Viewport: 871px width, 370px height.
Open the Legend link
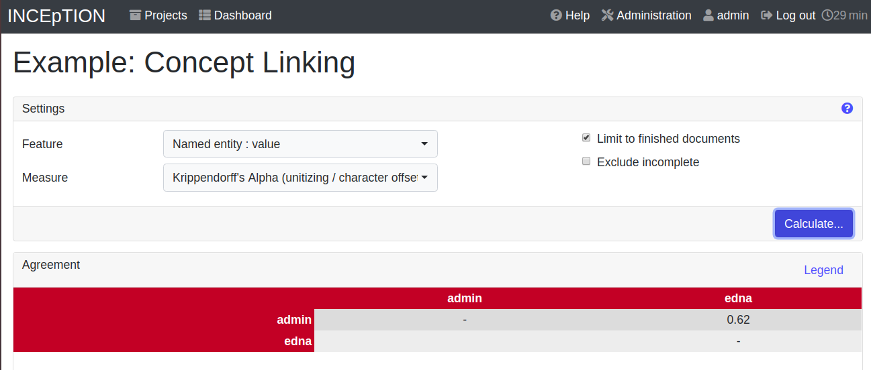(823, 270)
